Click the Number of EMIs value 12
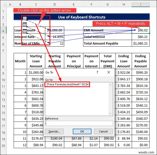Viewport: 157px width, 155px height. 55,43
